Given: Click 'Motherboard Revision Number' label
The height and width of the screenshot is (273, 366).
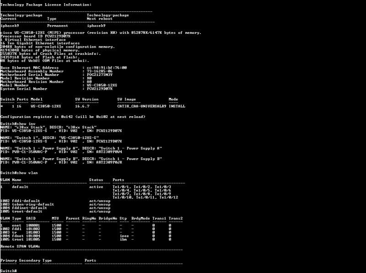Looking at the screenshot, I should (32, 82).
